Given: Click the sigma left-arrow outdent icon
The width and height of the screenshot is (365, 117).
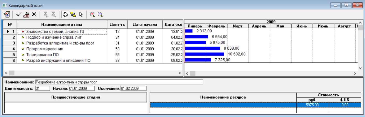Looking at the screenshot, I should pyautogui.click(x=46, y=14).
